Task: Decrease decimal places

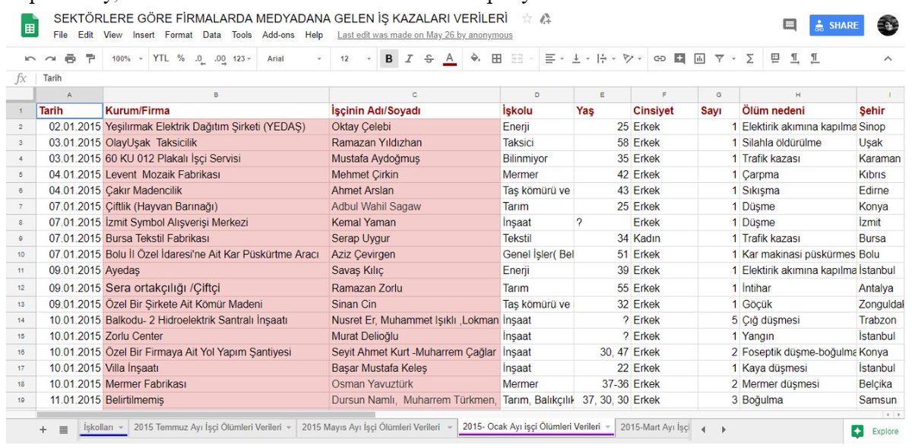Action: click(x=199, y=58)
